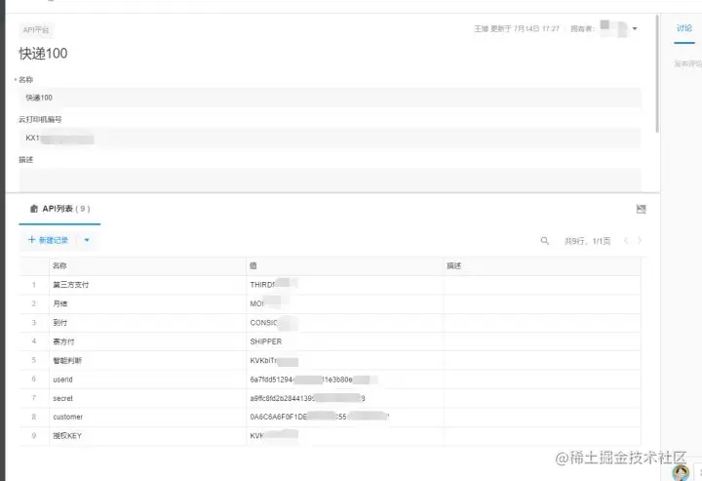
Task: Click value cell starting with 0A6C6A6F0F1DE
Action: pyautogui.click(x=345, y=417)
